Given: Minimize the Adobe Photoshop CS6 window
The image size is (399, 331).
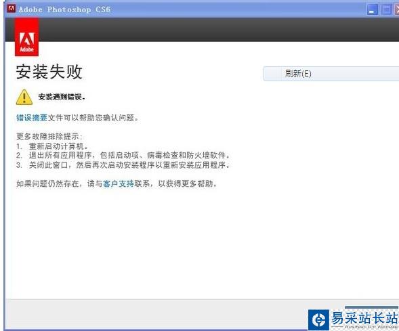Looking at the screenshot, I should [x=373, y=10].
